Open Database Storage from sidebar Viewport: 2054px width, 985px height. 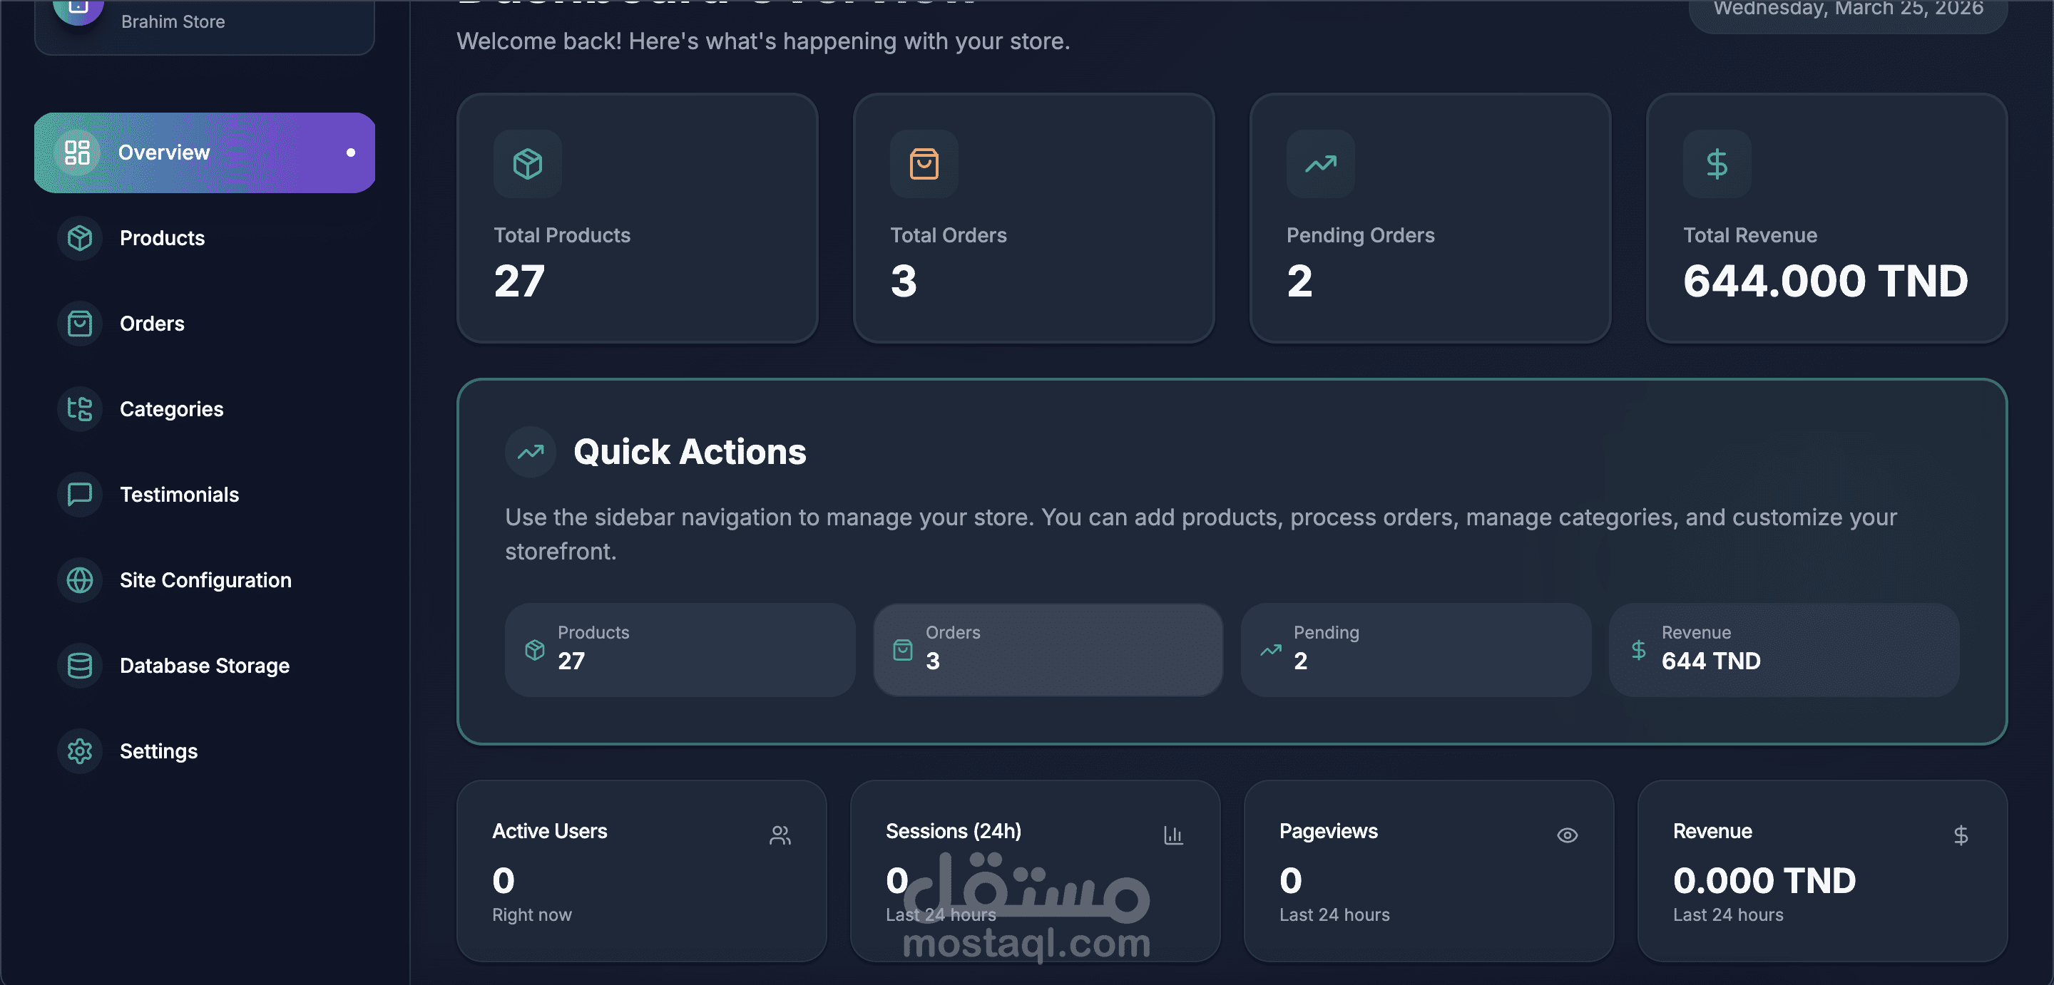[204, 666]
